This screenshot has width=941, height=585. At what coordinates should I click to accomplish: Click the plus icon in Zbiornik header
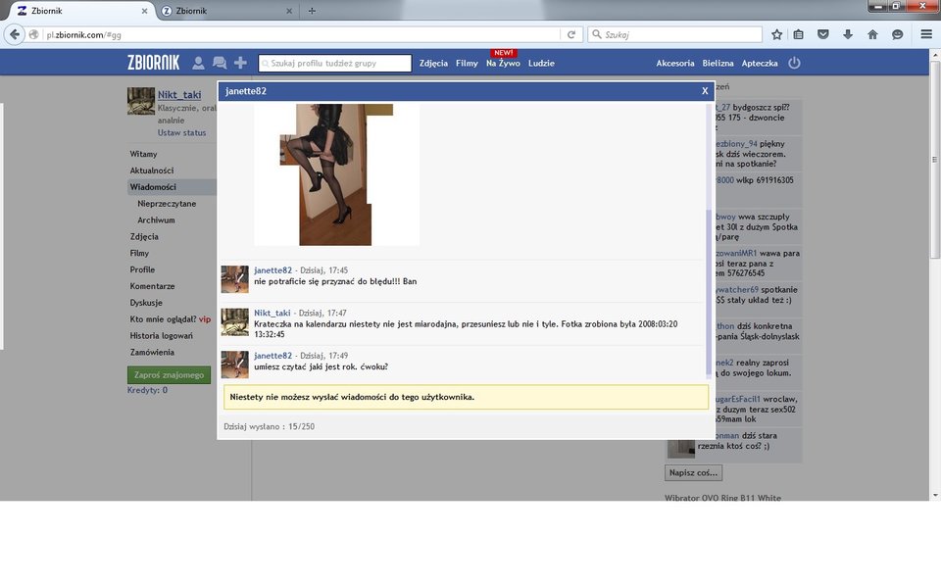[240, 63]
